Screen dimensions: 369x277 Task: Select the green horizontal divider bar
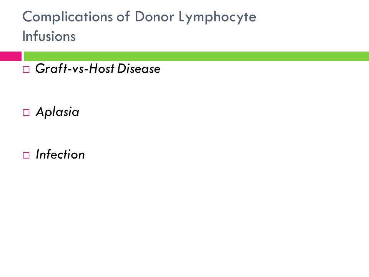pyautogui.click(x=196, y=56)
